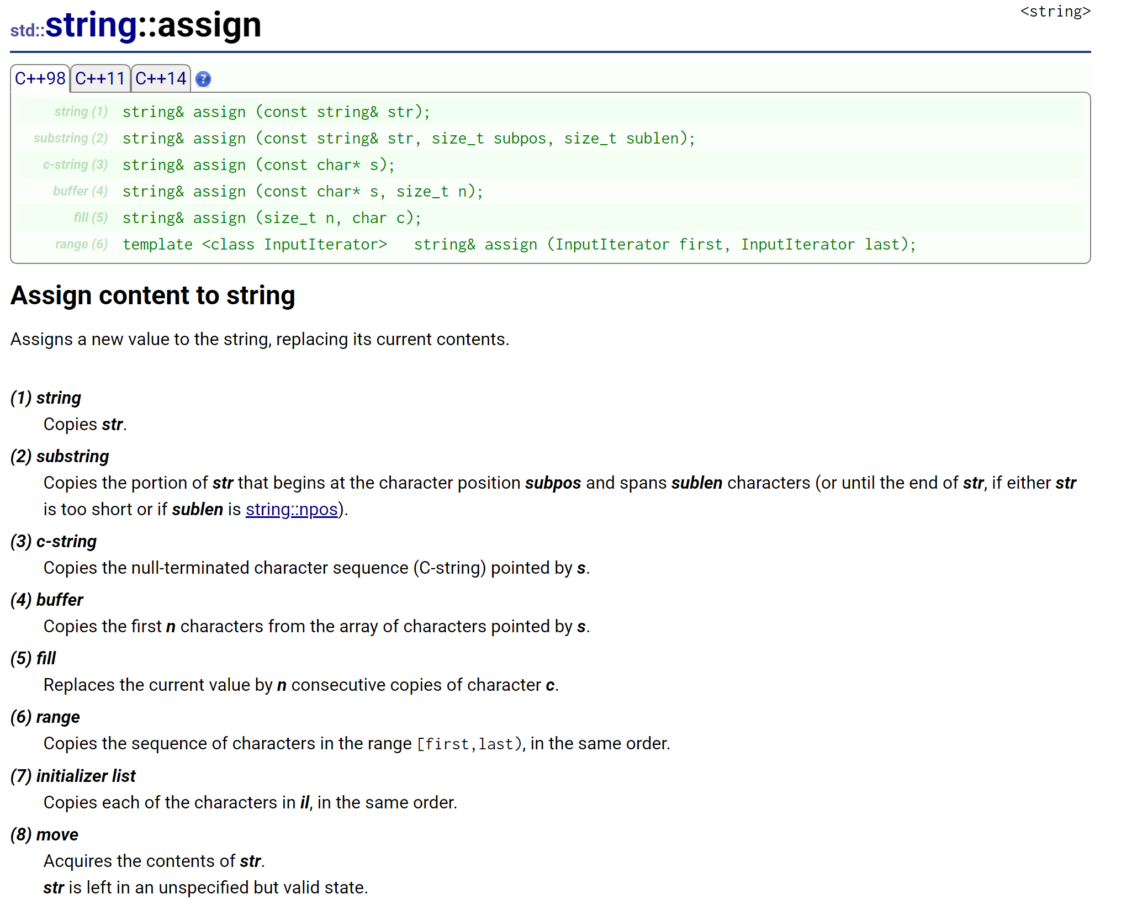Screen dimensions: 1137x915
Task: Switch to the C++11 tab
Action: click(x=100, y=78)
